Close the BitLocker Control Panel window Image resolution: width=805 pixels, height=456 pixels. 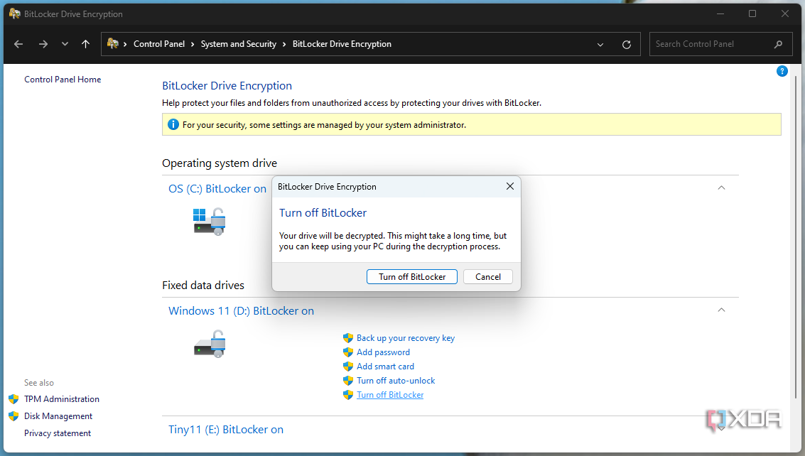coord(785,14)
